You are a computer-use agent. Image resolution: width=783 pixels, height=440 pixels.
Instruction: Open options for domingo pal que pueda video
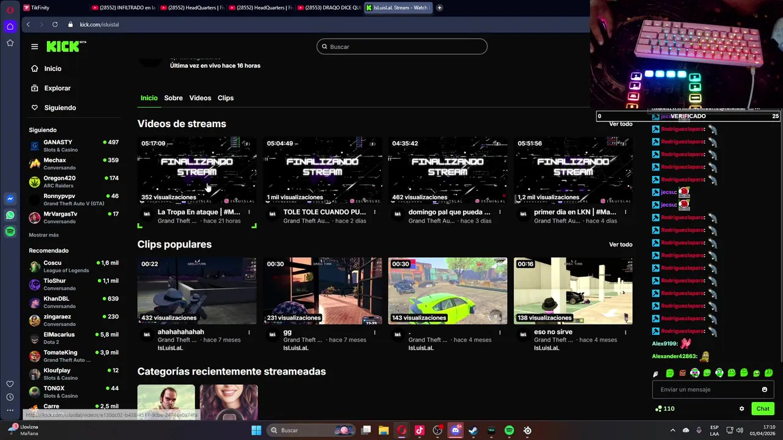coord(500,212)
